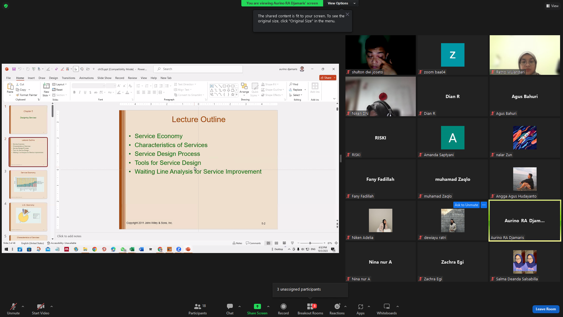The image size is (563, 317).
Task: Click the Zoom icon in the shared taskbar
Action: tap(179, 249)
